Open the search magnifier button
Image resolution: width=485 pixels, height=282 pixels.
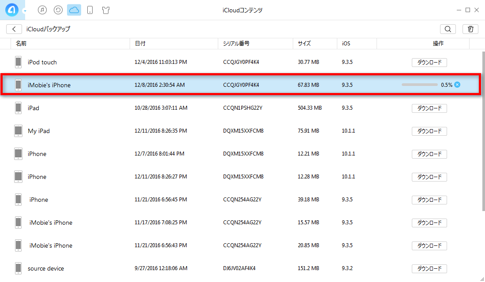(448, 29)
